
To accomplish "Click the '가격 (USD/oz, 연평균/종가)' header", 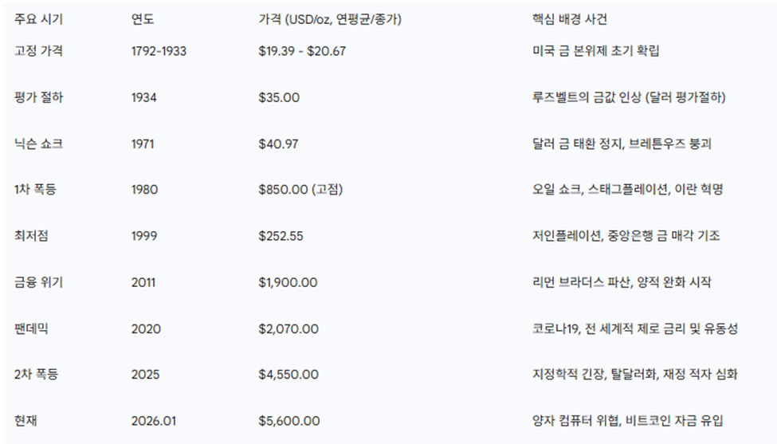I will coord(330,20).
